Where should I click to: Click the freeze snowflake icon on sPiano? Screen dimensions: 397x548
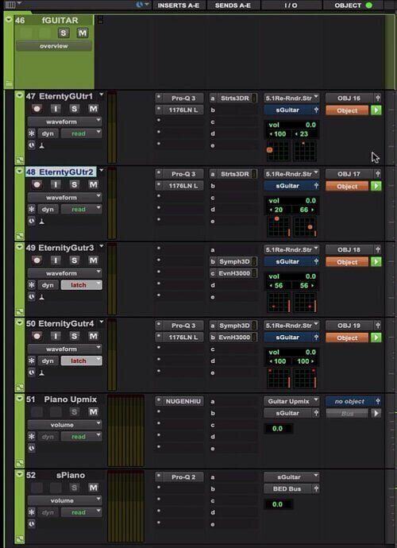(x=32, y=512)
